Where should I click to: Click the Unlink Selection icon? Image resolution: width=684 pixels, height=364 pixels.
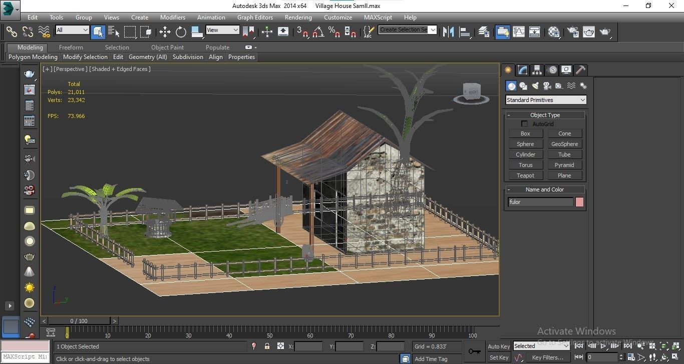(x=28, y=31)
